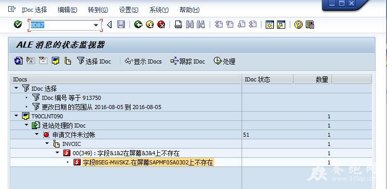Screen dimensions: 387x189
Task: Select the 字段&1&2在屏幕&3&4上不存在 row
Action: 126,153
